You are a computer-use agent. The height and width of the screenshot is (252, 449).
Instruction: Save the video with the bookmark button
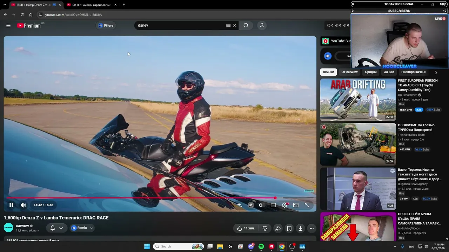point(289,229)
